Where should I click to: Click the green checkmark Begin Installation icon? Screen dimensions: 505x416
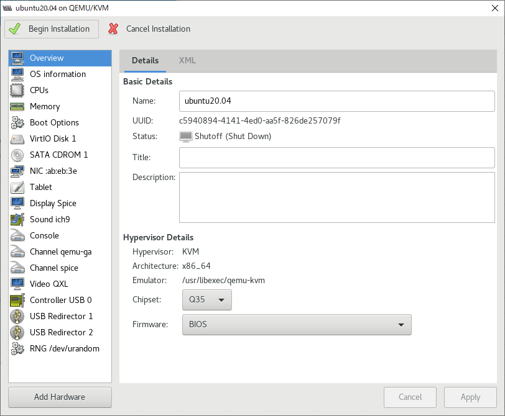[x=15, y=29]
